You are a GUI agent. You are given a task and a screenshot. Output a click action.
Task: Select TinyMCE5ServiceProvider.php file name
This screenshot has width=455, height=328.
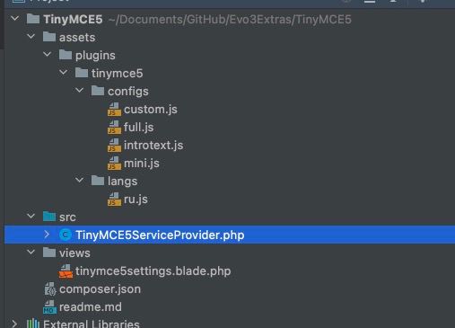(x=160, y=235)
